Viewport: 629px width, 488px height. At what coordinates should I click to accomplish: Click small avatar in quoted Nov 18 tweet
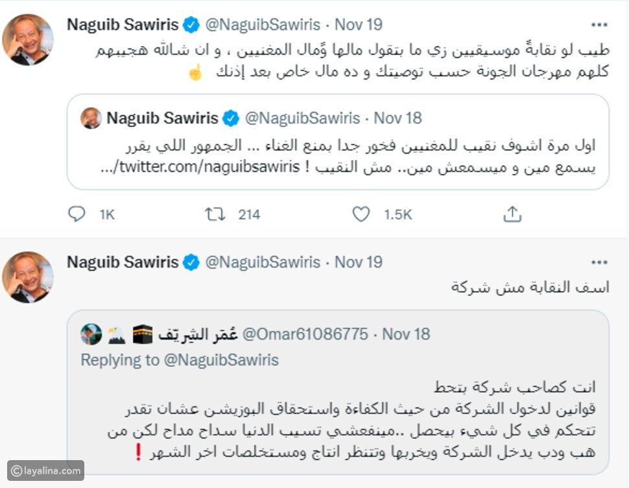[91, 119]
